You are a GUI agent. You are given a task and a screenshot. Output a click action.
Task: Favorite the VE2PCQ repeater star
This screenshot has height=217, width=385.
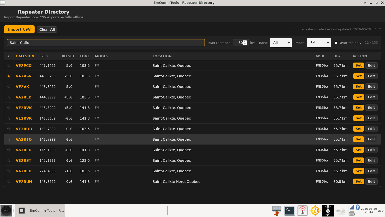click(x=9, y=66)
